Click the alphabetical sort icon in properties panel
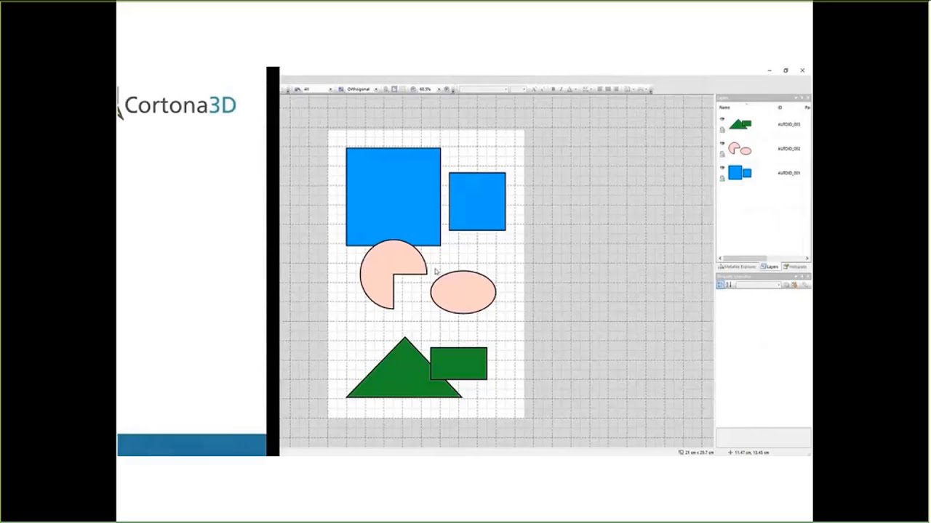Screen dimensions: 931x523 [x=728, y=285]
